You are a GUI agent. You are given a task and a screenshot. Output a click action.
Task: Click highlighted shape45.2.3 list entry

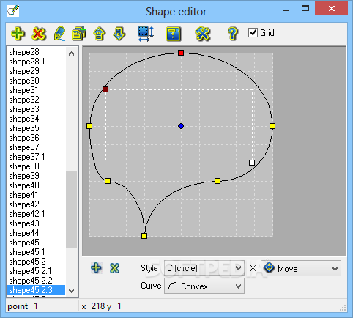pyautogui.click(x=36, y=290)
